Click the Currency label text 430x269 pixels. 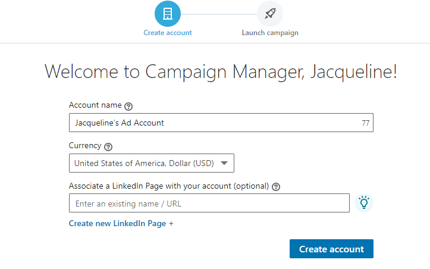pos(85,146)
